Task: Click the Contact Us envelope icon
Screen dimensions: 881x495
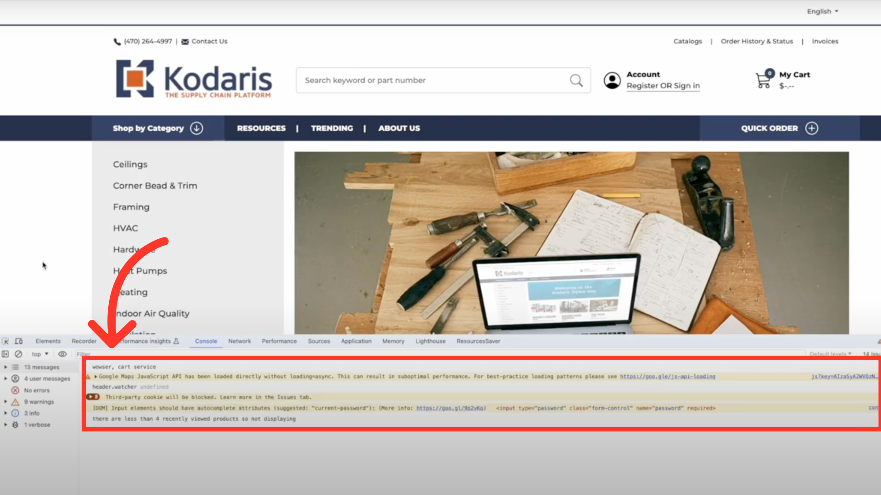Action: point(185,42)
